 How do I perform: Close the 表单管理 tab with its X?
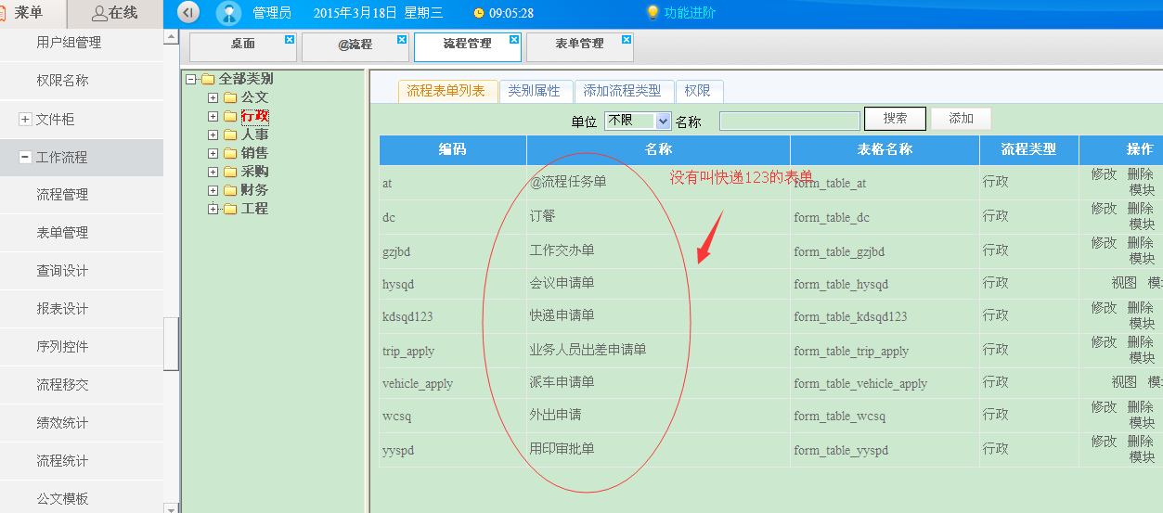coord(627,40)
